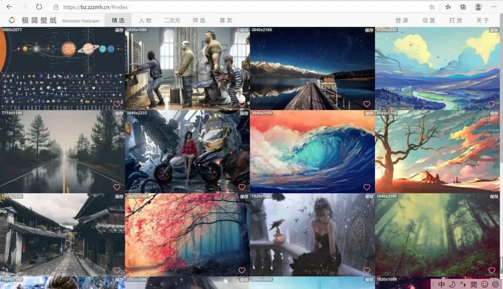The height and width of the screenshot is (289, 503).
Task: Toggle the IME punctuation mode icon
Action: pos(463,284)
